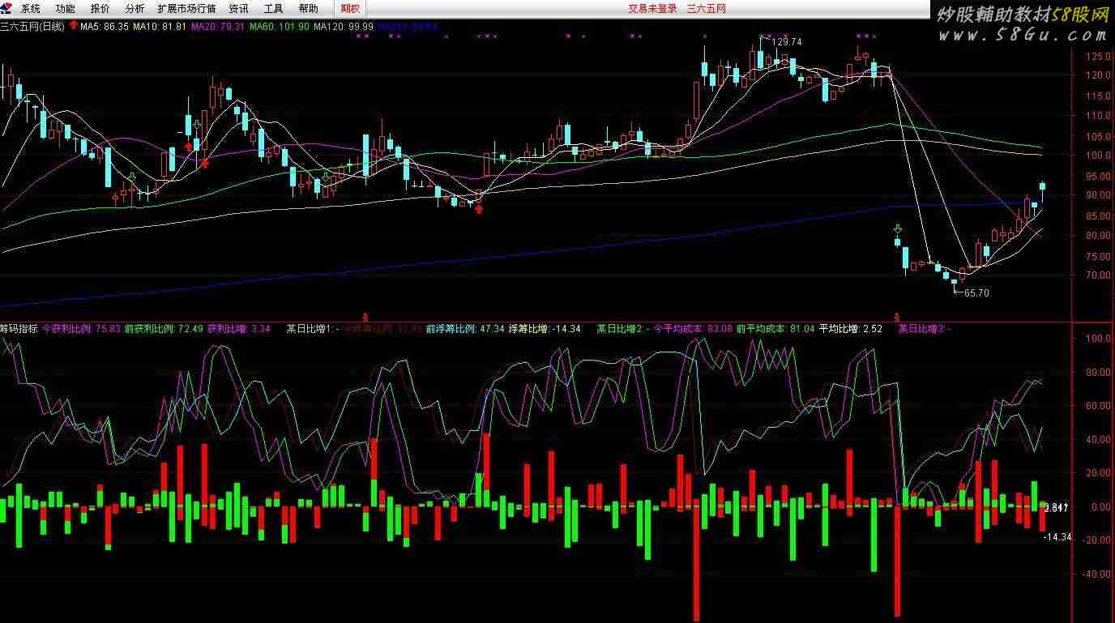Viewport: 1115px width, 623px height.
Task: Select the 获利比增: 3.34 label
Action: (238, 329)
